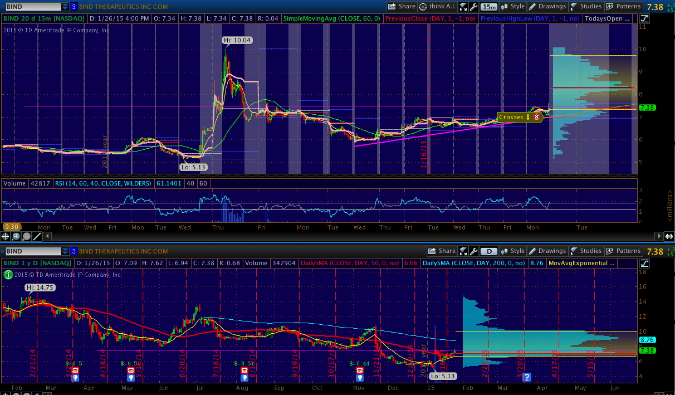Select the crosshair pan tool icon
Screen dimensions: 675x395
coord(6,236)
